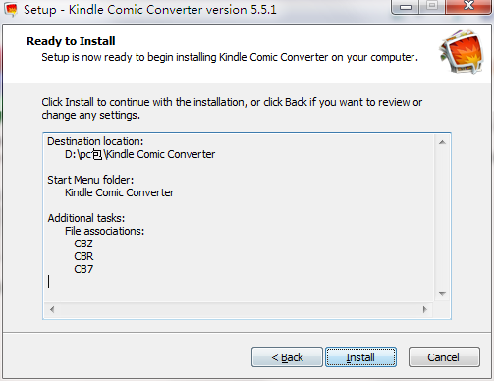Viewport: 494px width, 381px height.
Task: Click the comic logo image in header
Action: (x=463, y=52)
